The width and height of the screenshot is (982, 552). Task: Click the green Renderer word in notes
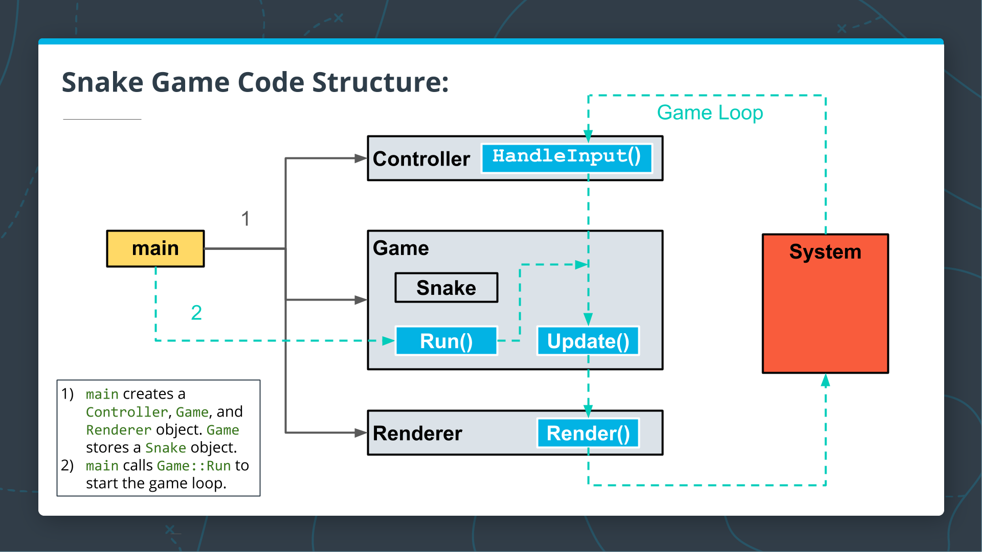119,430
